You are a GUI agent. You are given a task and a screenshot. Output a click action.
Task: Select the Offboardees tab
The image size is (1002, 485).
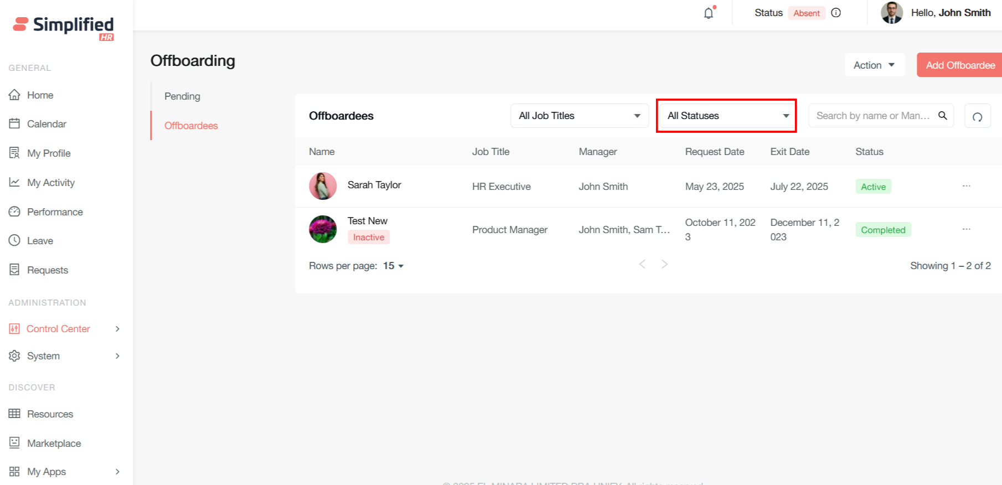[x=191, y=126]
